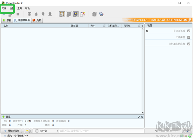Click the Move to bottom arrow icon
193x138 pixels.
(50, 14)
